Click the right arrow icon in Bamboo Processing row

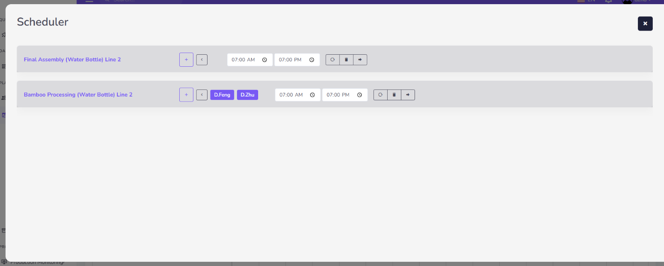(408, 95)
